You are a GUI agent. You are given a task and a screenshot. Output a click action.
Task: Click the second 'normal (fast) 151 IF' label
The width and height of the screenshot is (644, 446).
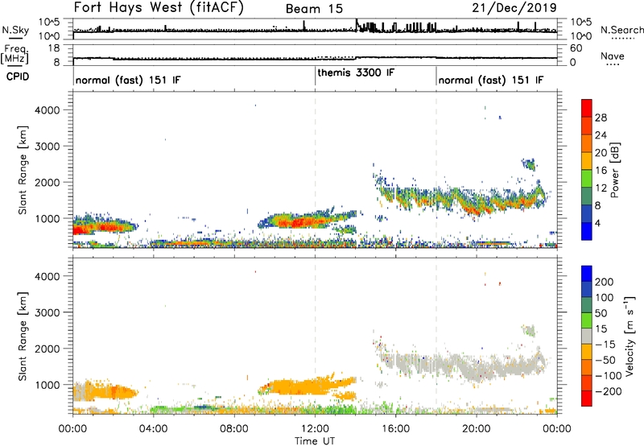490,80
